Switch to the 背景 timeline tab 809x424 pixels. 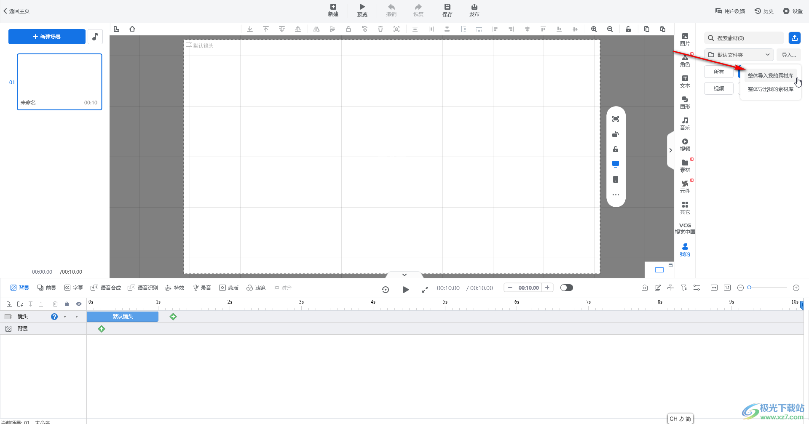[x=20, y=288]
